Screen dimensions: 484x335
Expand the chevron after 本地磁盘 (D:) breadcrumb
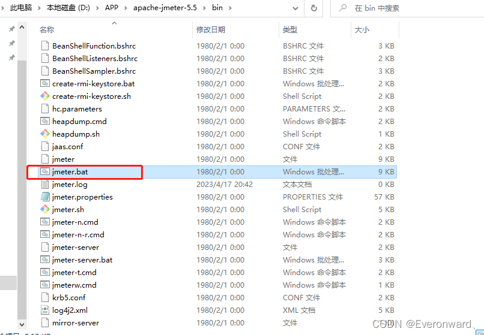click(x=97, y=8)
